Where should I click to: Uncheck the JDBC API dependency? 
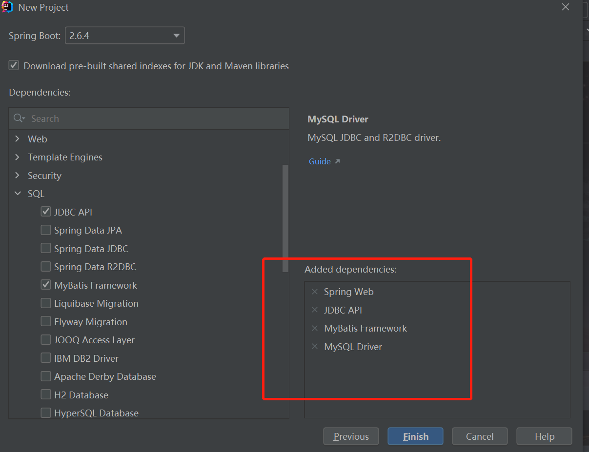(46, 212)
